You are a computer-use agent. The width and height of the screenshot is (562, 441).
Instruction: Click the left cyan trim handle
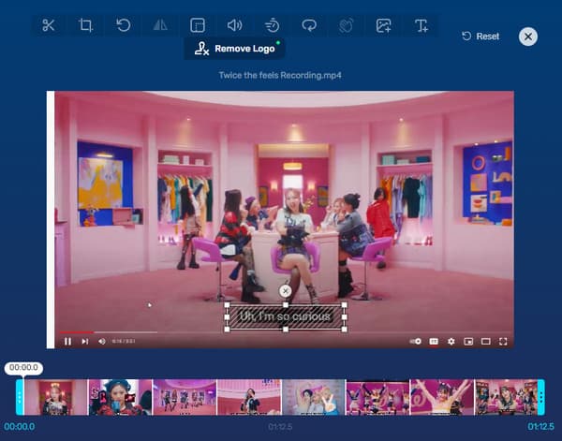point(20,397)
